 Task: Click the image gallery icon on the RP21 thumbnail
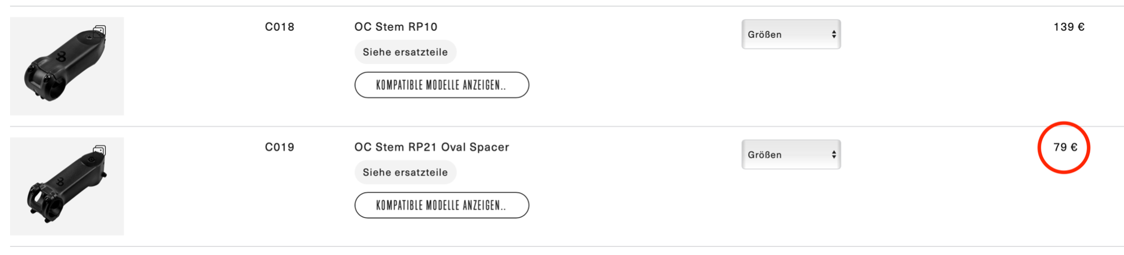coord(99,151)
